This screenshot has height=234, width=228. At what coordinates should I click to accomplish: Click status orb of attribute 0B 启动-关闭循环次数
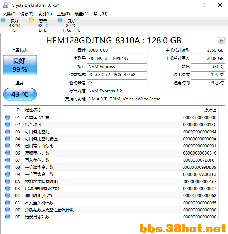(x=8, y=188)
